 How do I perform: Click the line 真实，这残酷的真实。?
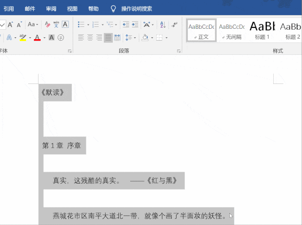[87, 181]
